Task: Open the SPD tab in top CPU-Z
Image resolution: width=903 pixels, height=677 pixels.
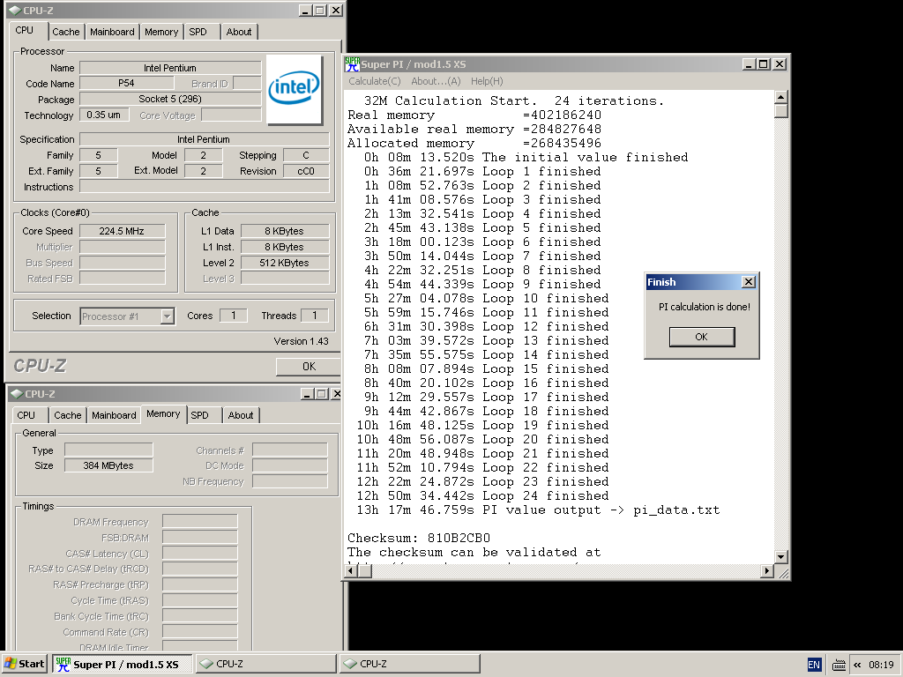Action: point(198,32)
